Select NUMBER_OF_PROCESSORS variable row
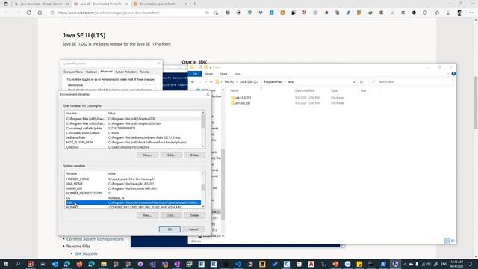This screenshot has width=478, height=269. click(133, 194)
